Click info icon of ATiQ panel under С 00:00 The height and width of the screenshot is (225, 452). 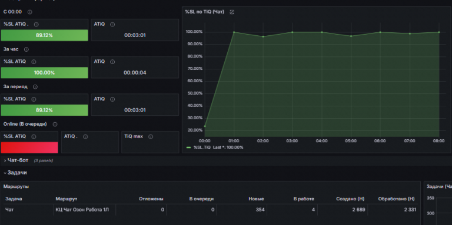point(112,25)
